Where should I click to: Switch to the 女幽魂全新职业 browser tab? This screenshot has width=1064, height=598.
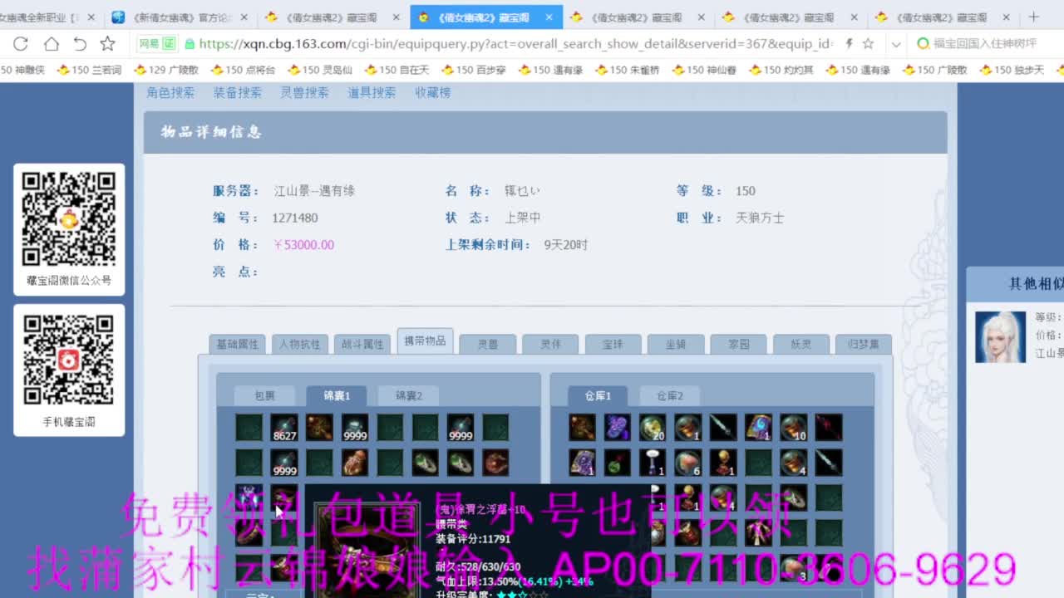coord(47,17)
